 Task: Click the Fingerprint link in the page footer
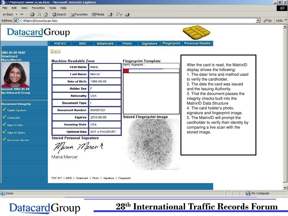pyautogui.click(x=124, y=178)
